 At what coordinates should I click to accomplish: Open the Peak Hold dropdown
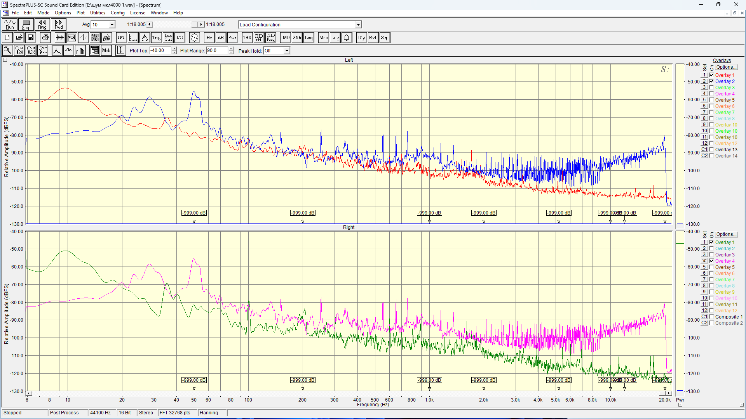click(287, 51)
